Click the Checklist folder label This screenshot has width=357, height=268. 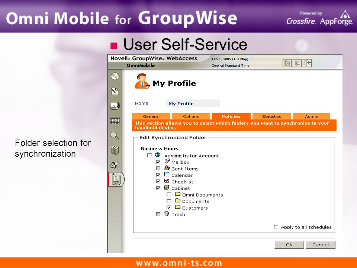pyautogui.click(x=182, y=182)
